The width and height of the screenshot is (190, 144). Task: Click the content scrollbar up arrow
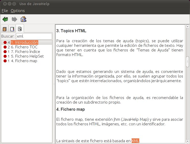point(187,26)
